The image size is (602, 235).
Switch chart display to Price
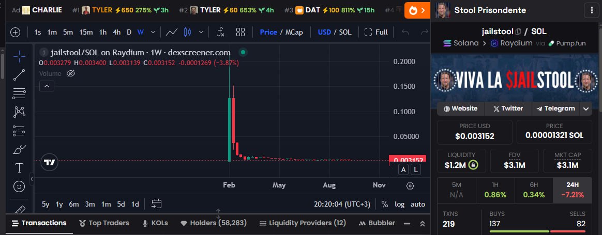tap(268, 32)
